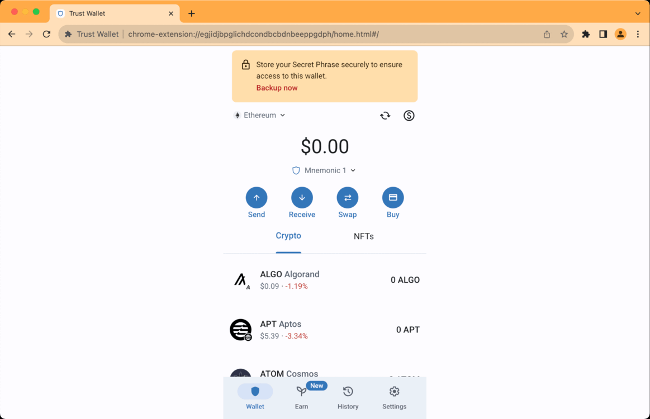The height and width of the screenshot is (419, 650).
Task: Click the Send label
Action: [256, 215]
